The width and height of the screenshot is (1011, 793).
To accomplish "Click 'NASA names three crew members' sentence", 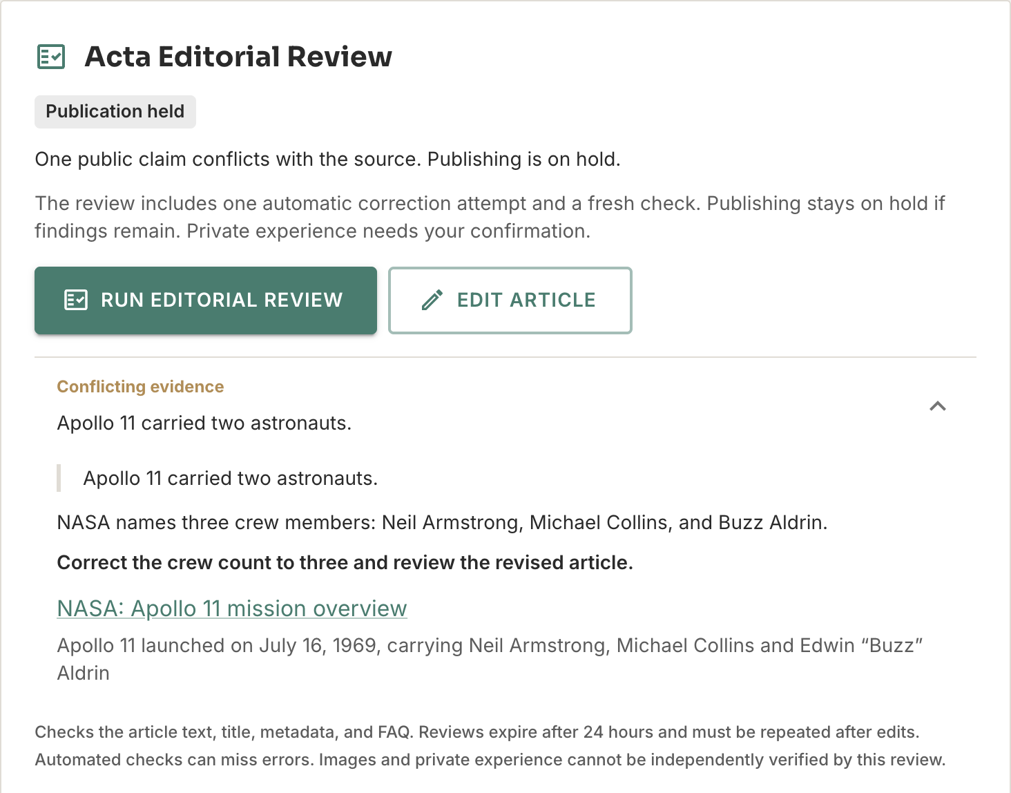I will [x=442, y=522].
